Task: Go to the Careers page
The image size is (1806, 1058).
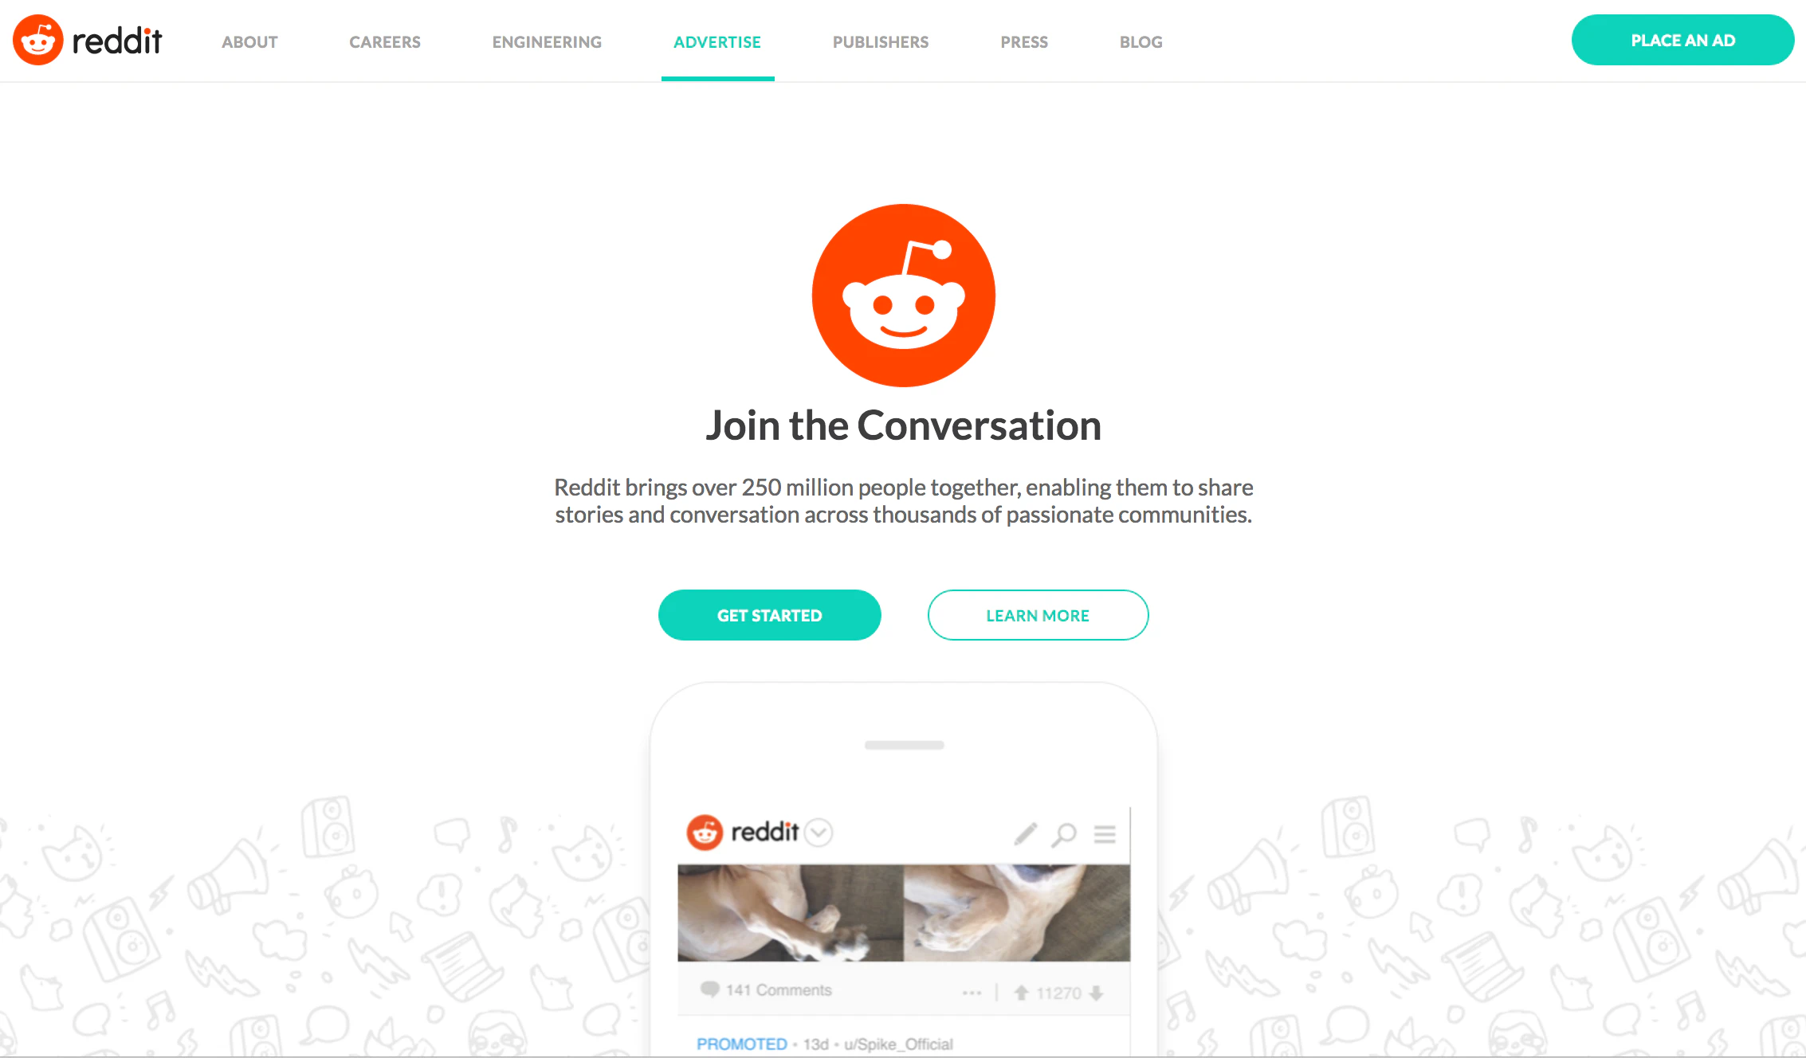Action: (x=385, y=41)
